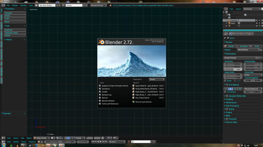This screenshot has width=263, height=147.
Task: Click the Duplicate Linked button
Action: click(x=15, y=33)
